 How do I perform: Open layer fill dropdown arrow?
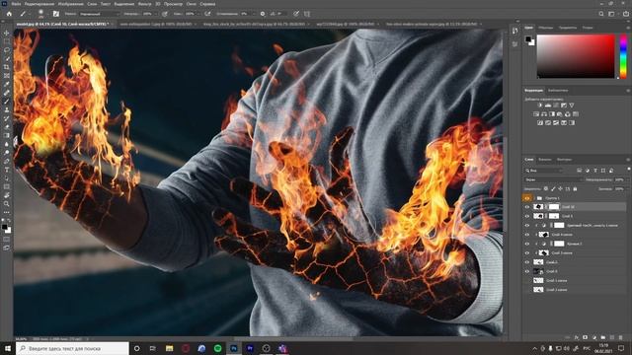tap(627, 188)
